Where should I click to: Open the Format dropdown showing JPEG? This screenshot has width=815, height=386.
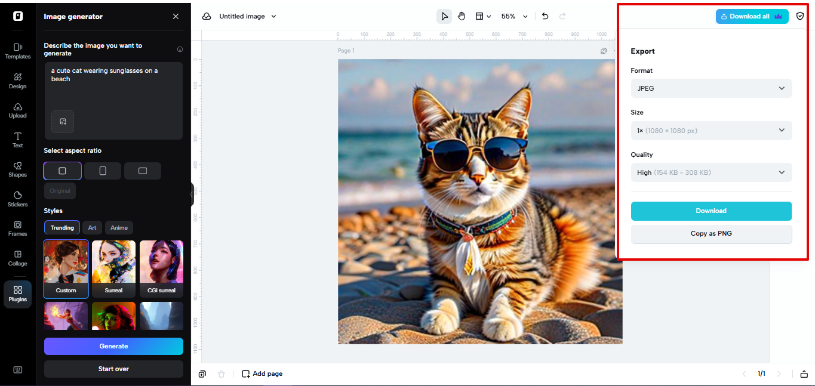point(711,88)
